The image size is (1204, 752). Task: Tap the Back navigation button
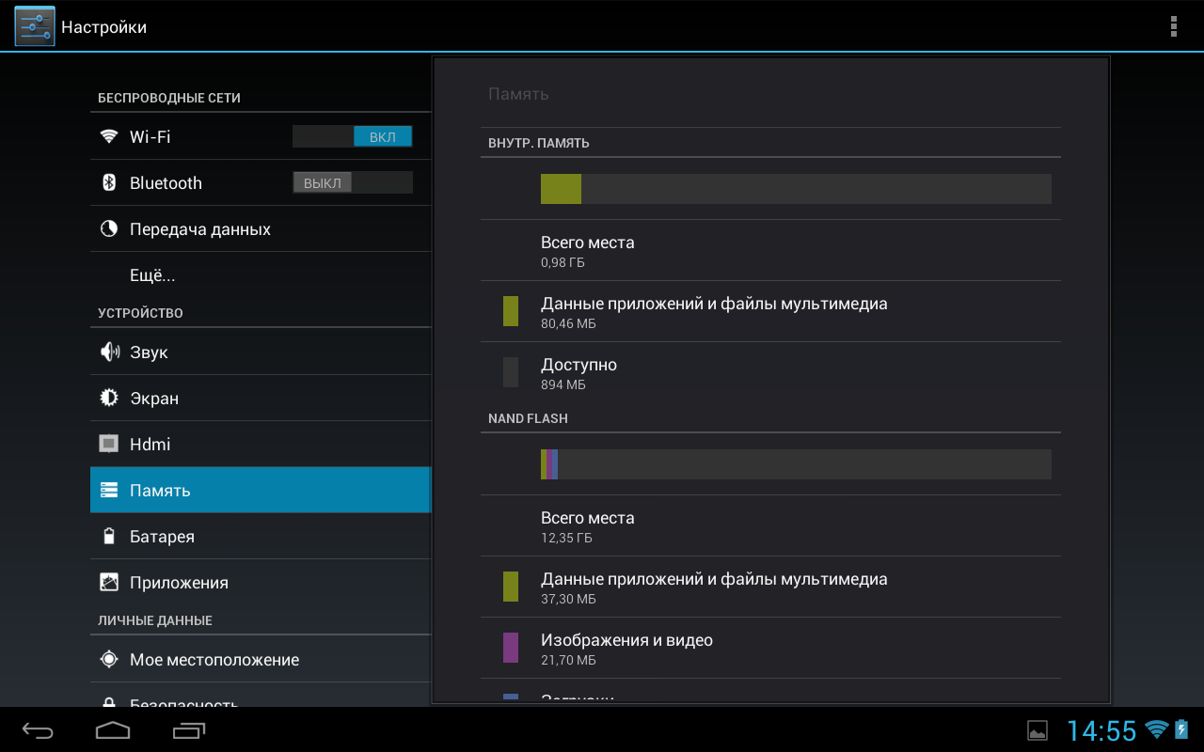39,730
